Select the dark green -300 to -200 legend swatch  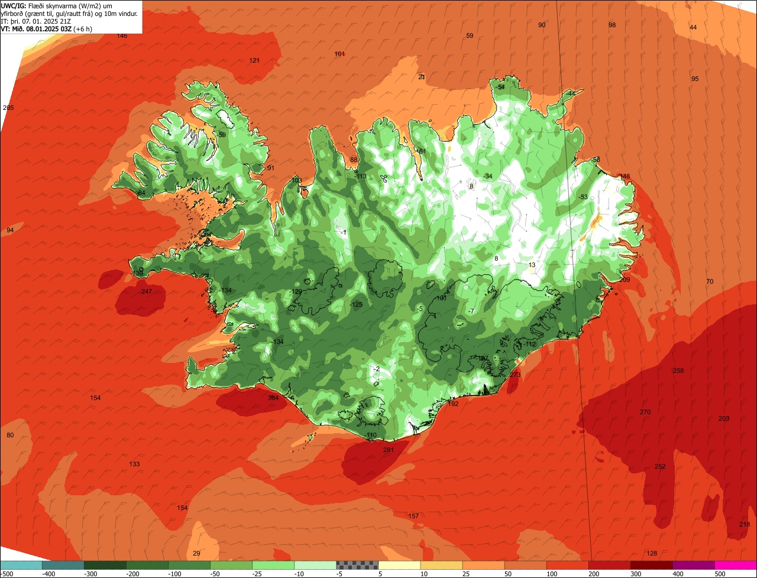[105, 565]
